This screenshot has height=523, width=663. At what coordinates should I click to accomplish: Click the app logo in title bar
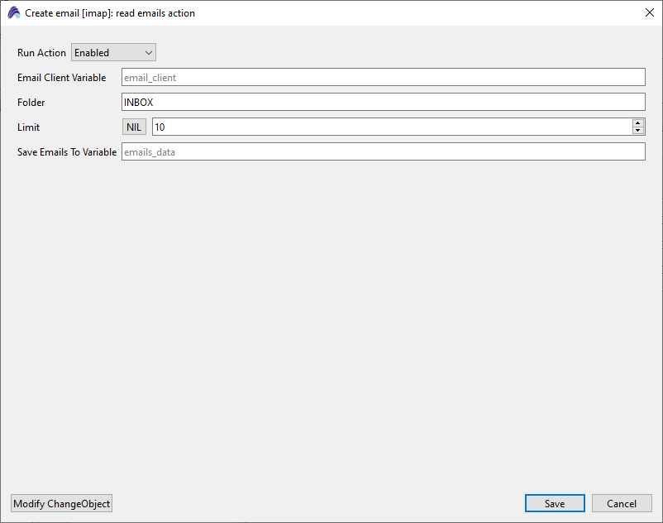(x=14, y=13)
